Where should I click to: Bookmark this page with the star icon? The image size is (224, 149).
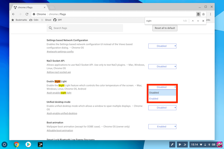pyautogui.click(x=204, y=14)
